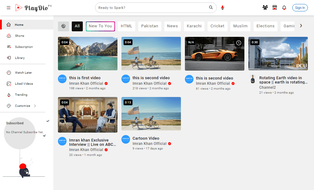The image size is (314, 190).
Task: Click the Library icon
Action: click(x=9, y=58)
